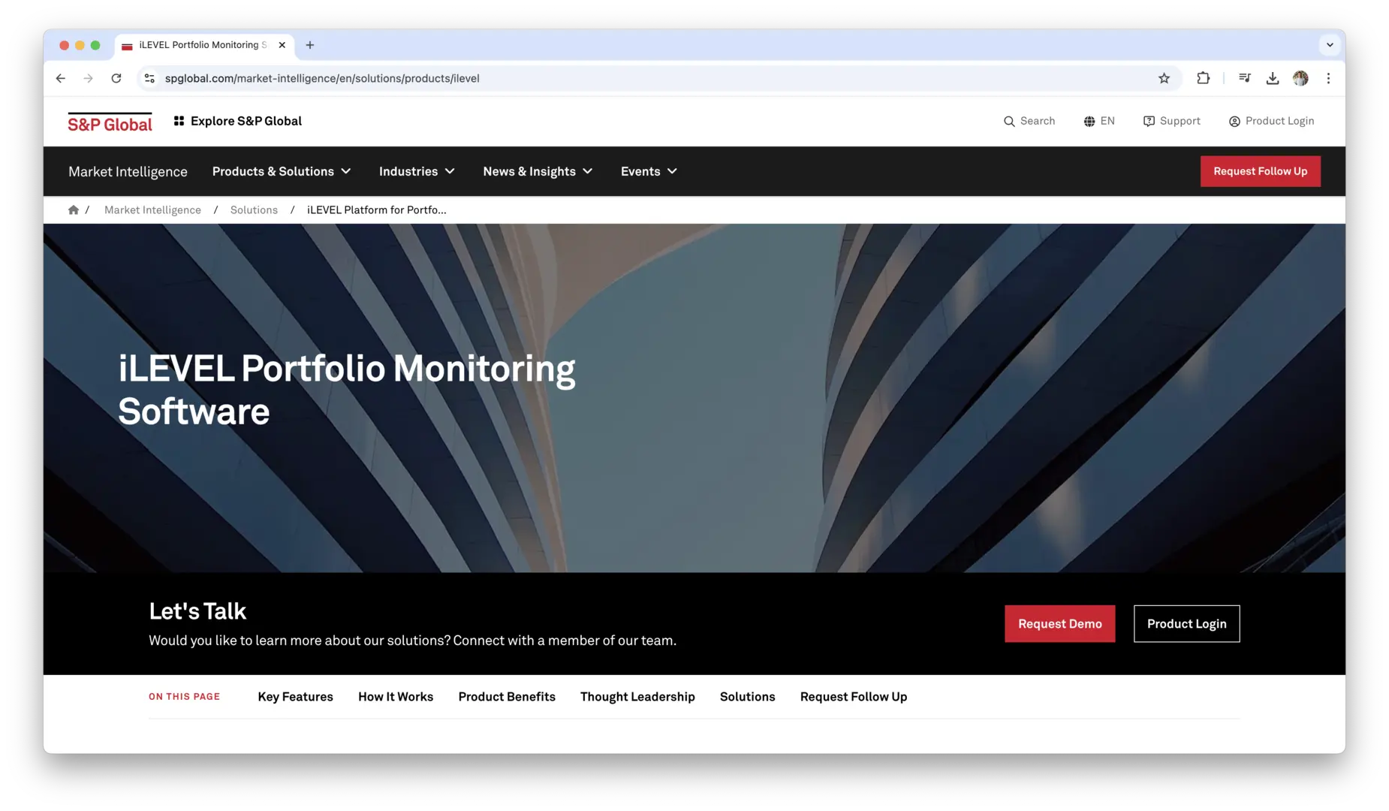Expand the Products & Solutions dropdown
The height and width of the screenshot is (811, 1389).
(x=282, y=171)
